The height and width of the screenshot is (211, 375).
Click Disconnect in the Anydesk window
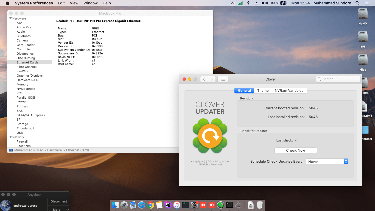coord(59,201)
